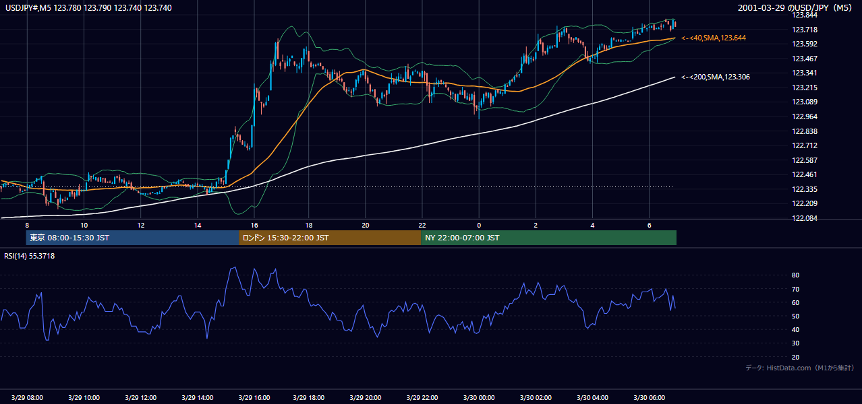862x404 pixels.
Task: Click RSI axis level 60
Action: click(796, 302)
